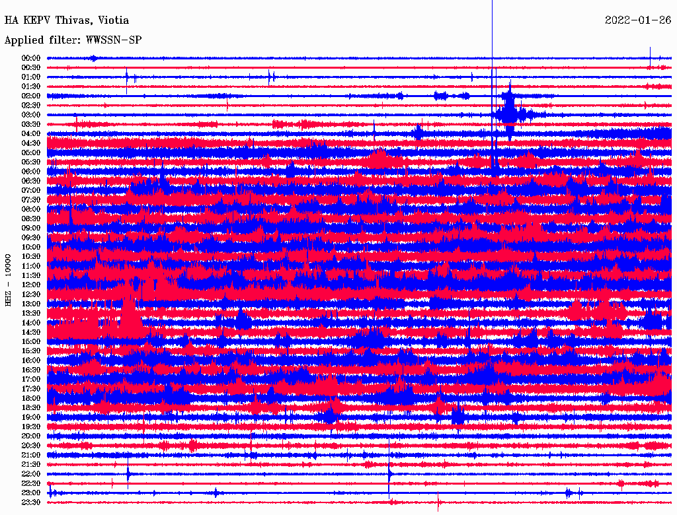Click the '15:00' time label

[x=31, y=341]
